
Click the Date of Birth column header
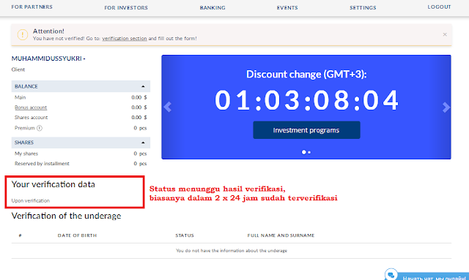(77, 235)
